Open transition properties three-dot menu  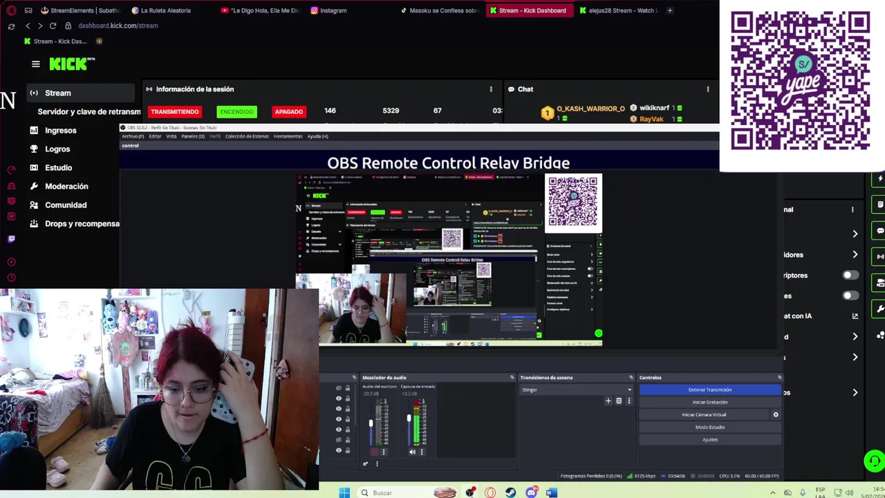tap(628, 400)
